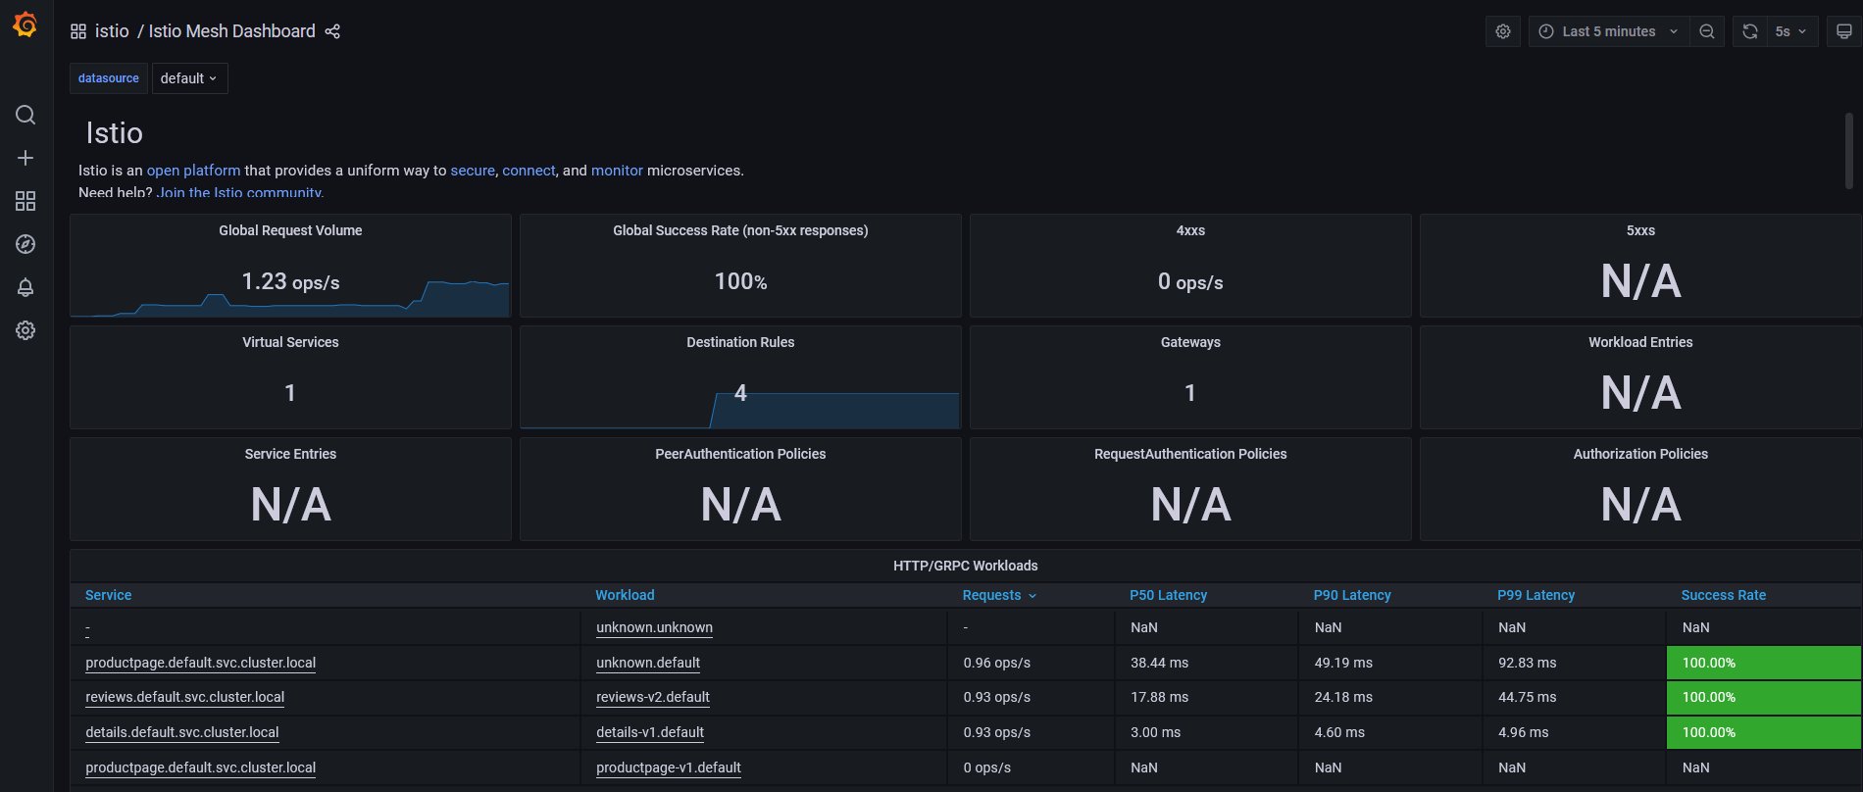This screenshot has height=792, width=1863.
Task: Open RequestAuthentication Policies panel title menu
Action: click(x=1190, y=454)
